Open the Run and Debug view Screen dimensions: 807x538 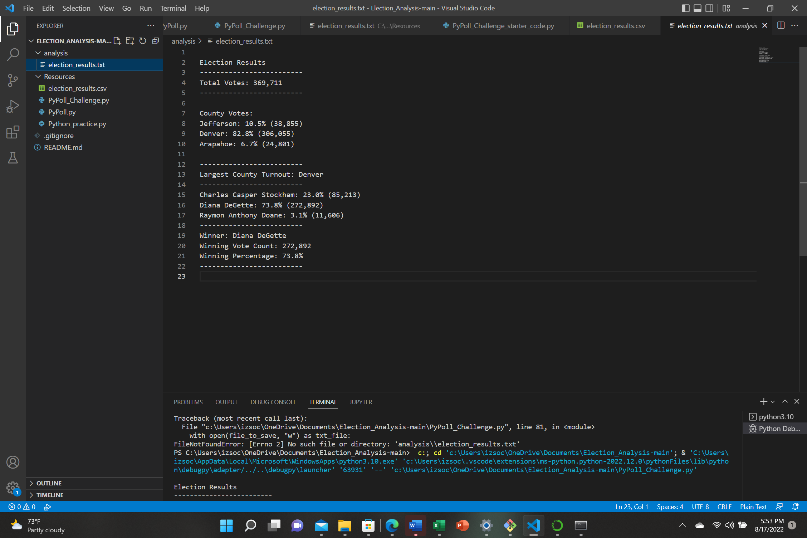click(x=13, y=106)
